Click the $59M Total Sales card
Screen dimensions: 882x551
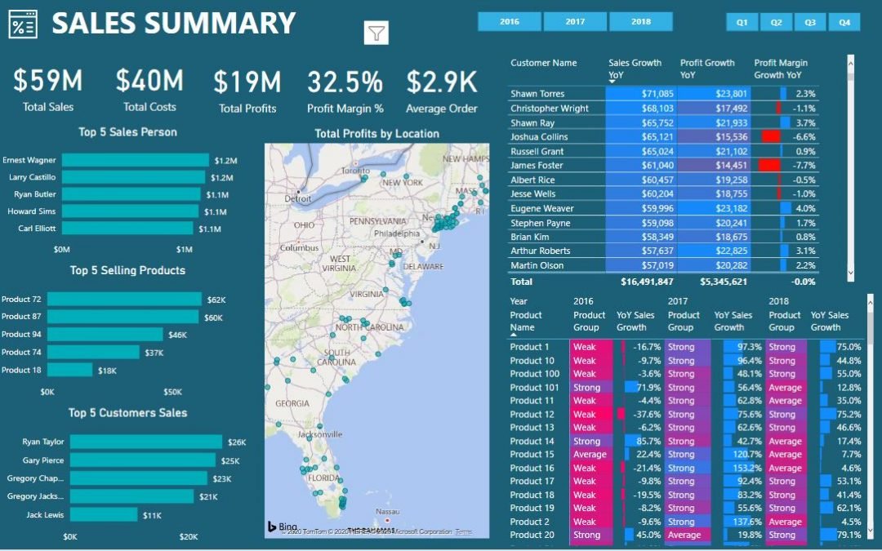[48, 90]
